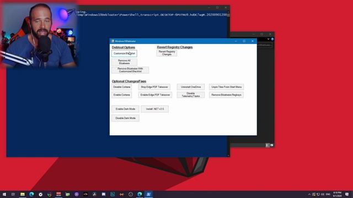Image resolution: width=353 pixels, height=198 pixels.
Task: Click the Windows10Debloater title bar app icon
Action: pos(113,41)
